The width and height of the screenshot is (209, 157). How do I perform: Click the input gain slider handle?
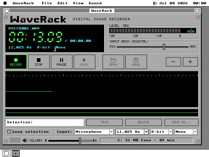coord(164,47)
